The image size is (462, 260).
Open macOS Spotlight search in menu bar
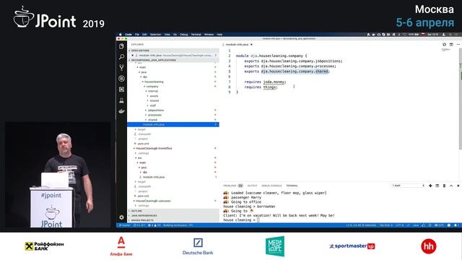pyautogui.click(x=450, y=35)
